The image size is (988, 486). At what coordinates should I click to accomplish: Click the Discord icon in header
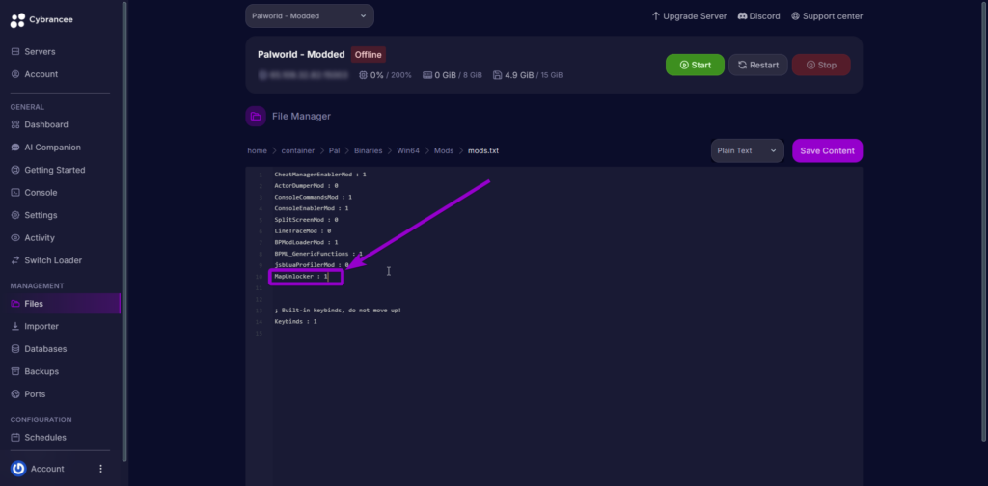click(742, 16)
